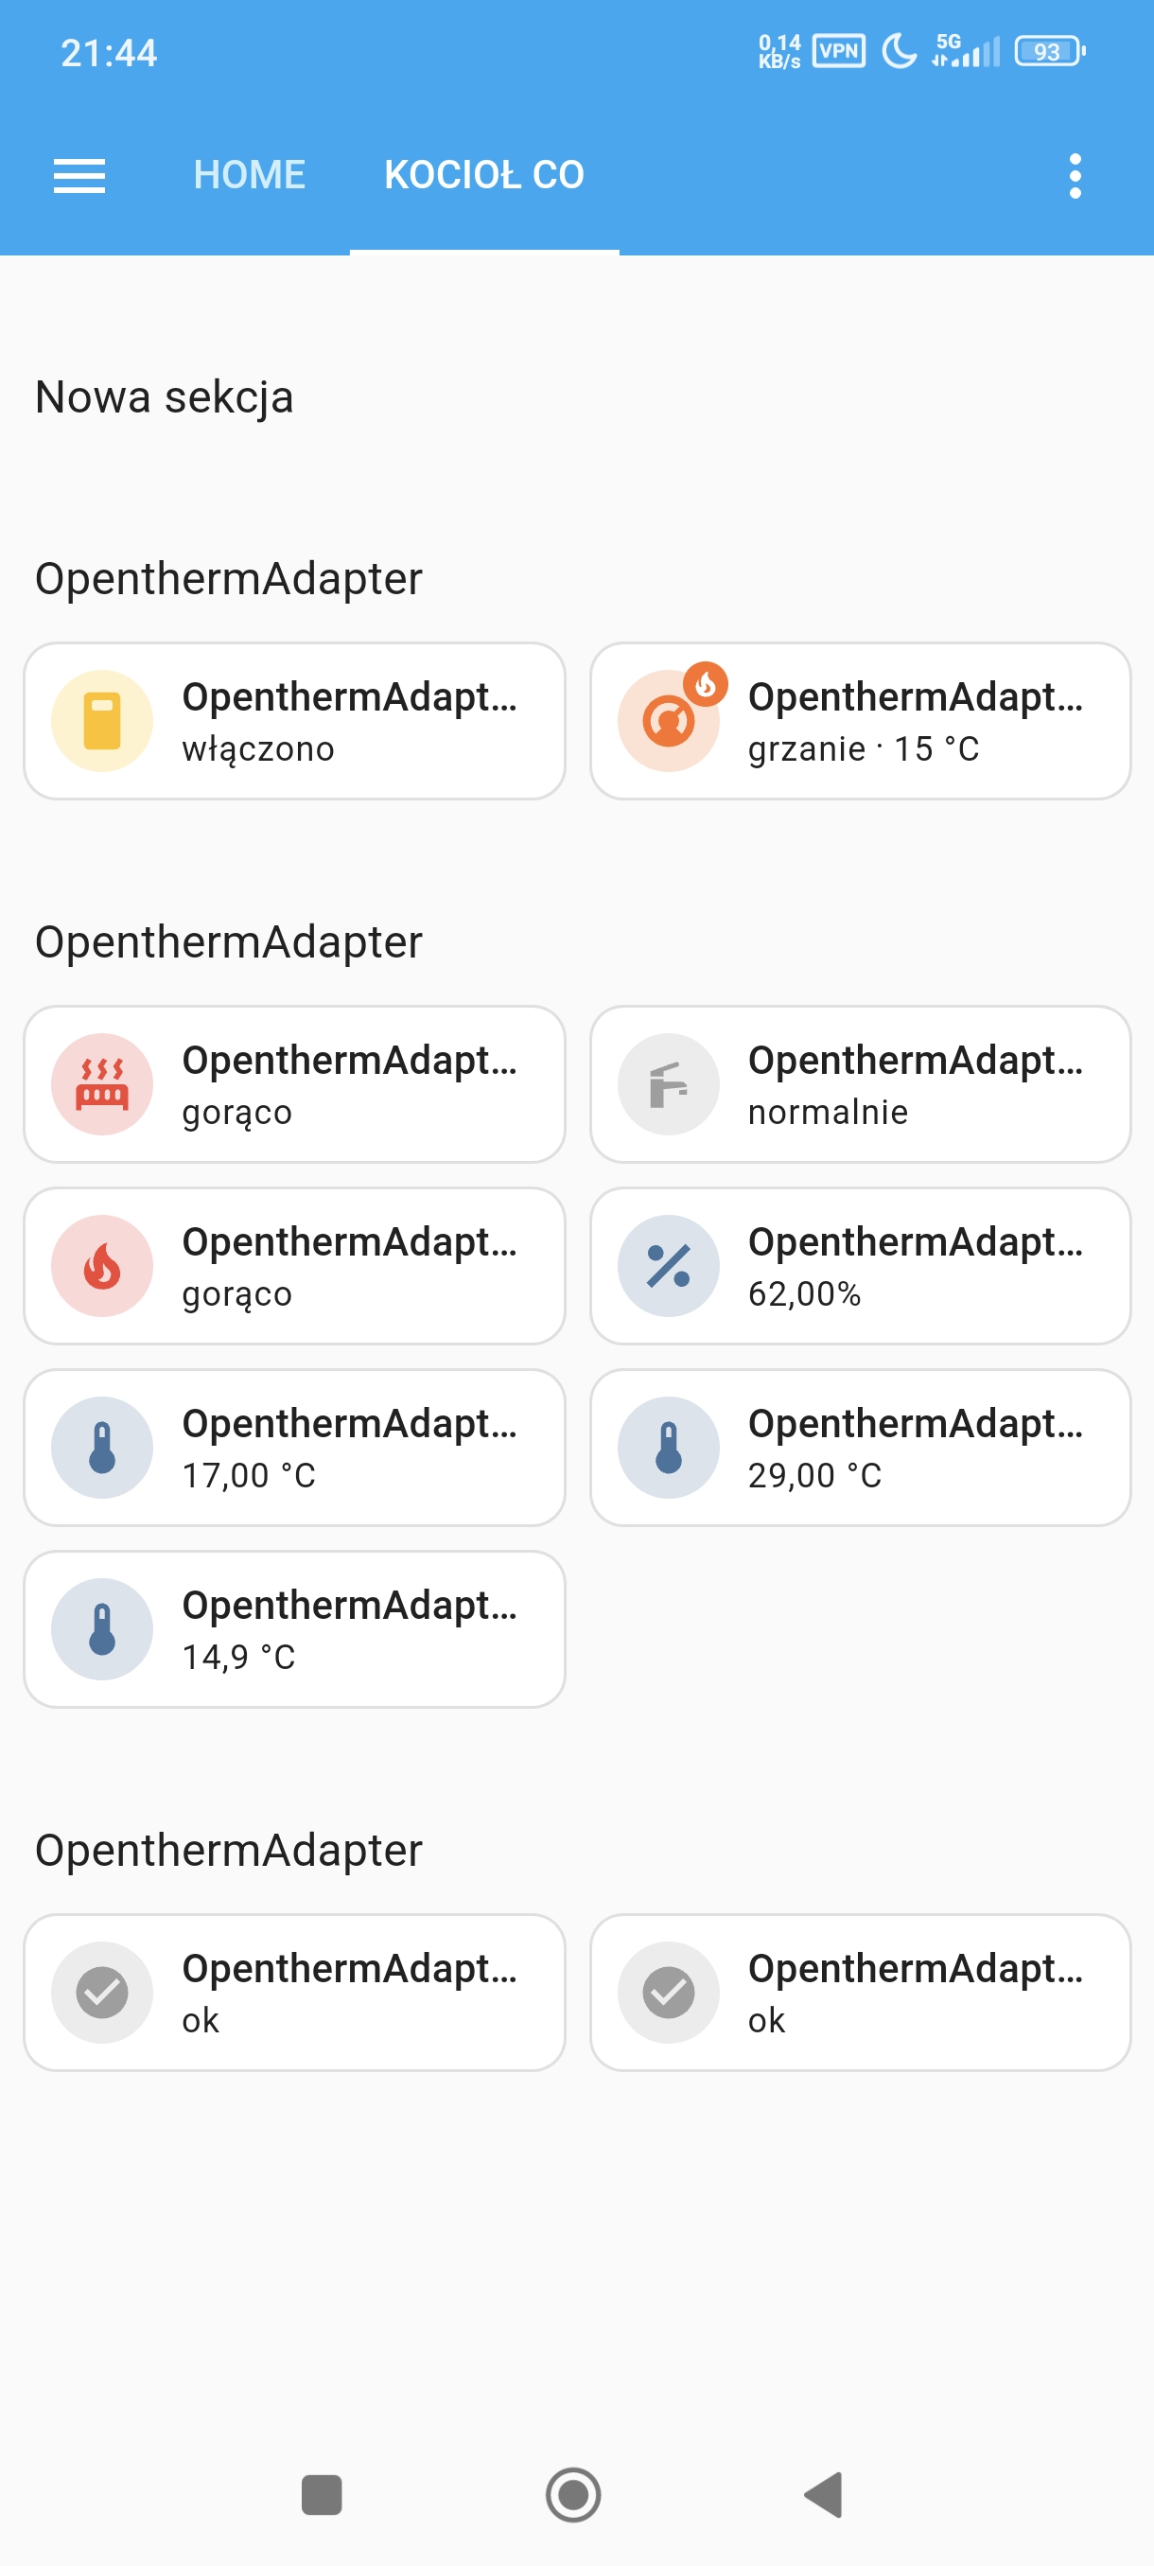Select the KOCIOŁ CO tab

[x=484, y=175]
